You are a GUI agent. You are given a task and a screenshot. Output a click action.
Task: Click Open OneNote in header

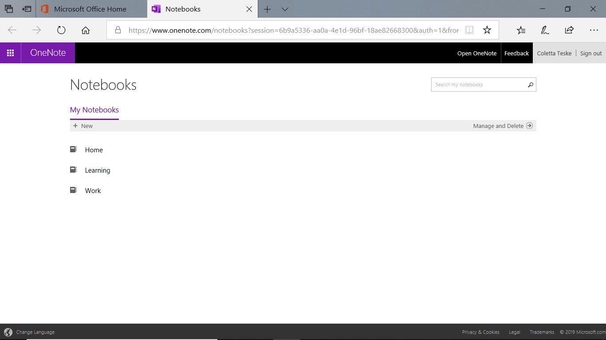point(477,53)
